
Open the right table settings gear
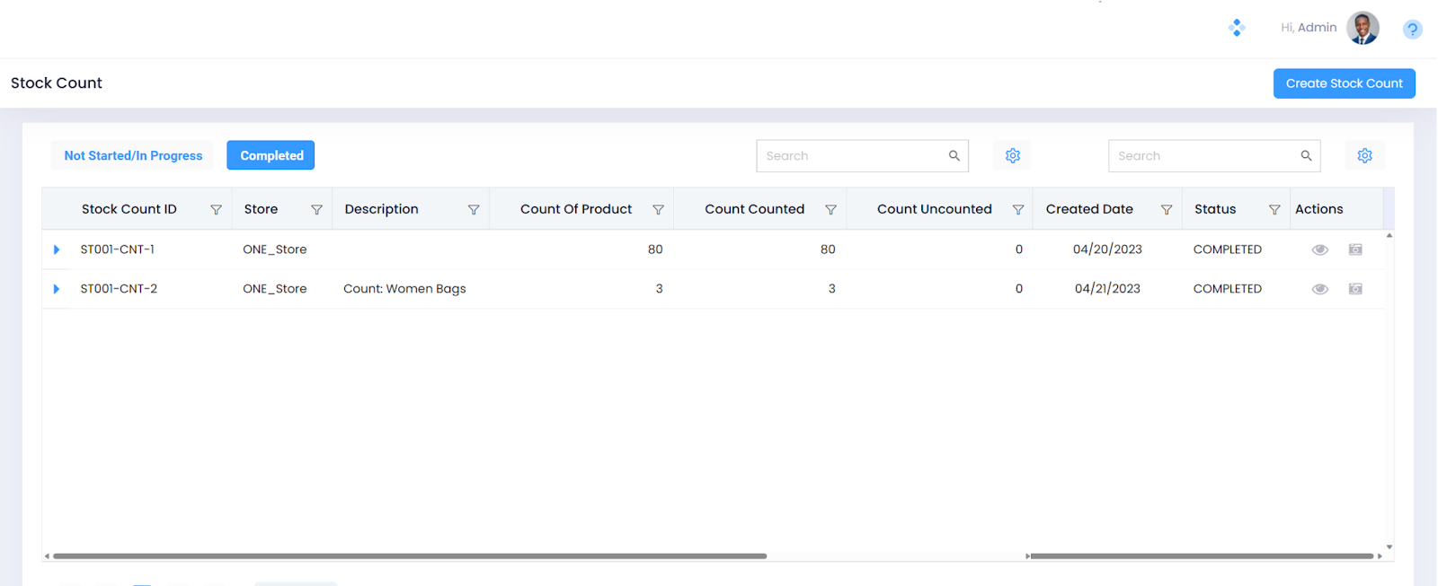tap(1364, 156)
